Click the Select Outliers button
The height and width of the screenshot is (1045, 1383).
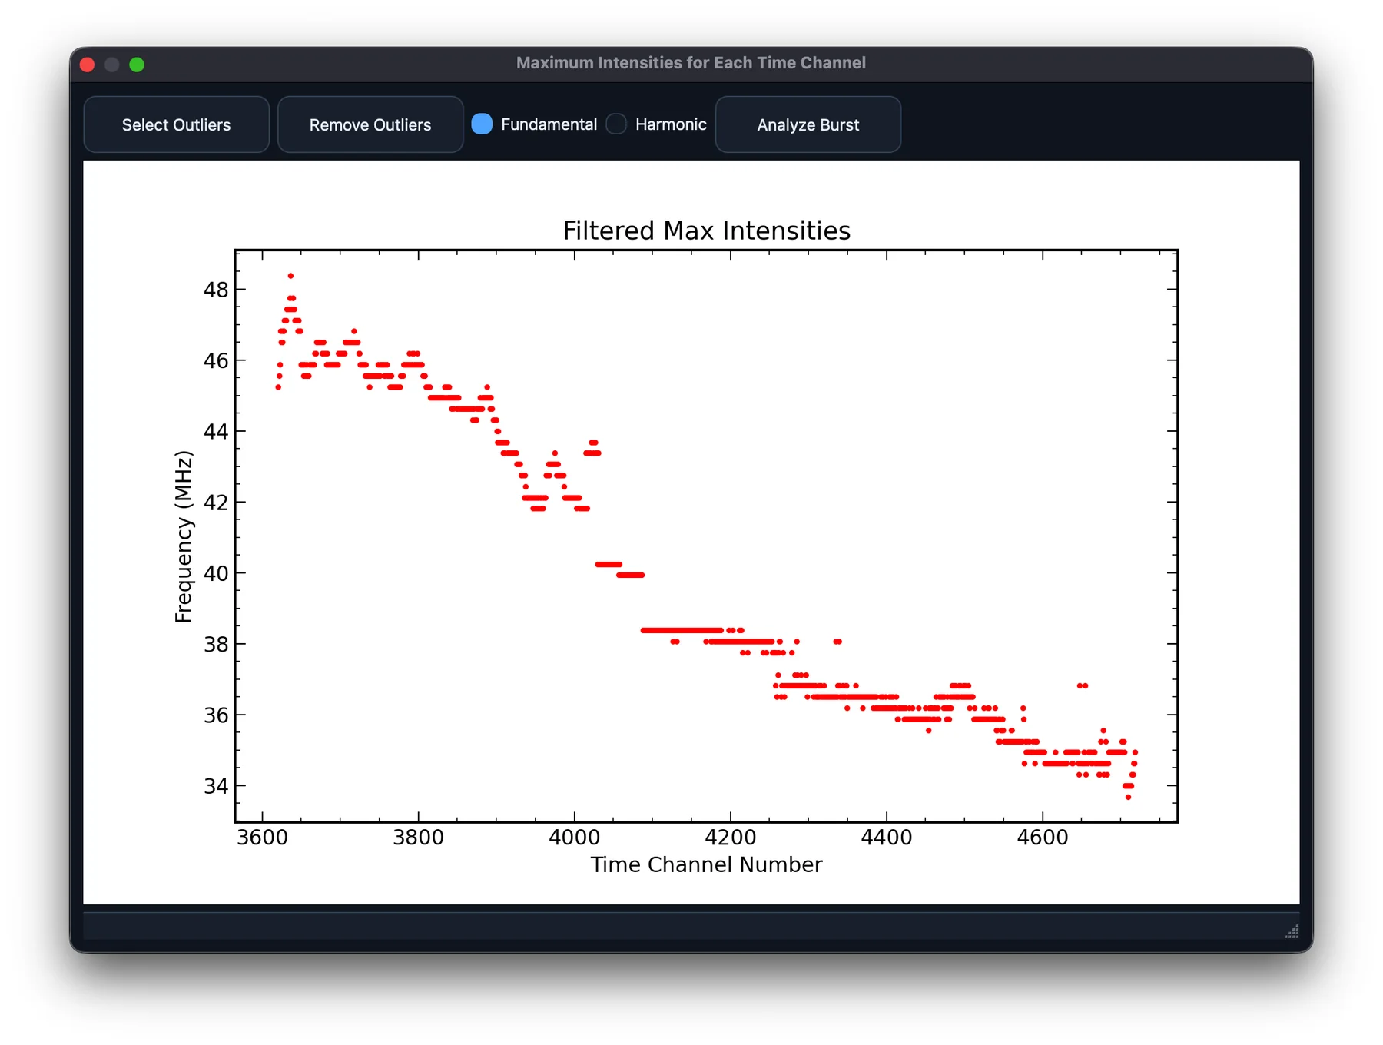[x=176, y=124]
